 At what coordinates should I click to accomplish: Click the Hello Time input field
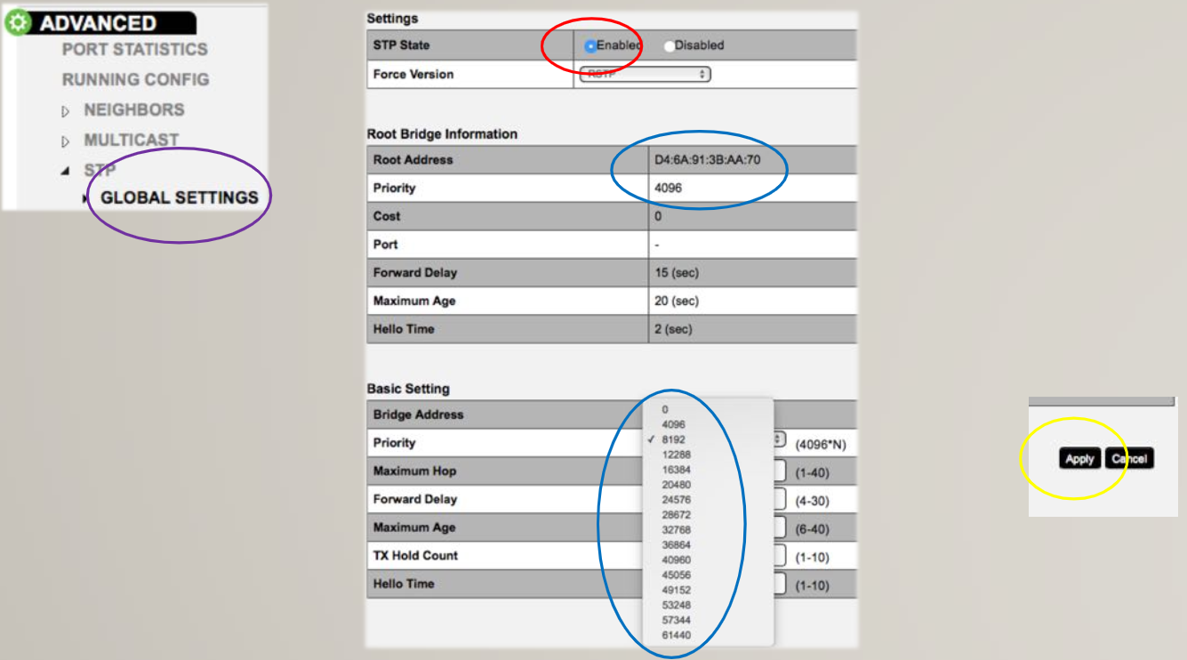780,584
